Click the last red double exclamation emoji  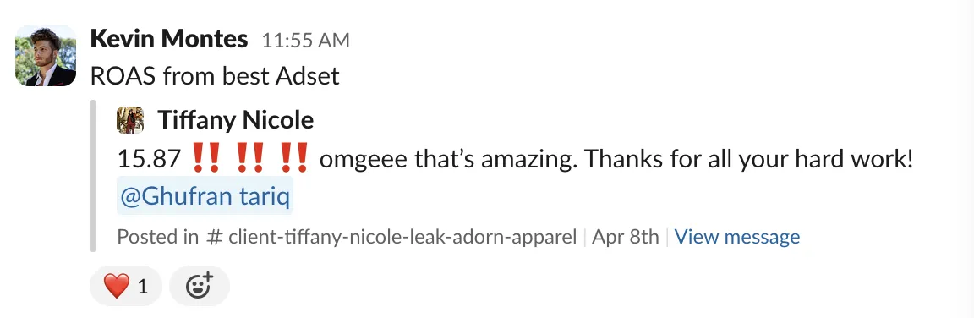tap(294, 158)
